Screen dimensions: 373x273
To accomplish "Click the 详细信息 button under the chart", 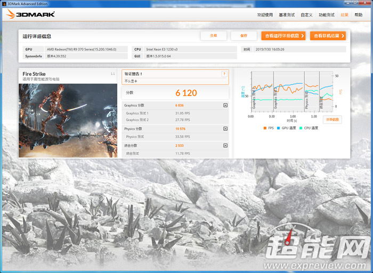I will point(333,120).
